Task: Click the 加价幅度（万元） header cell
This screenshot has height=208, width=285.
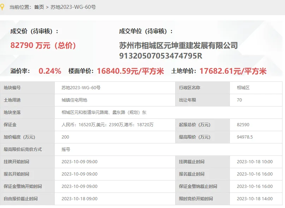Action: coord(28,137)
